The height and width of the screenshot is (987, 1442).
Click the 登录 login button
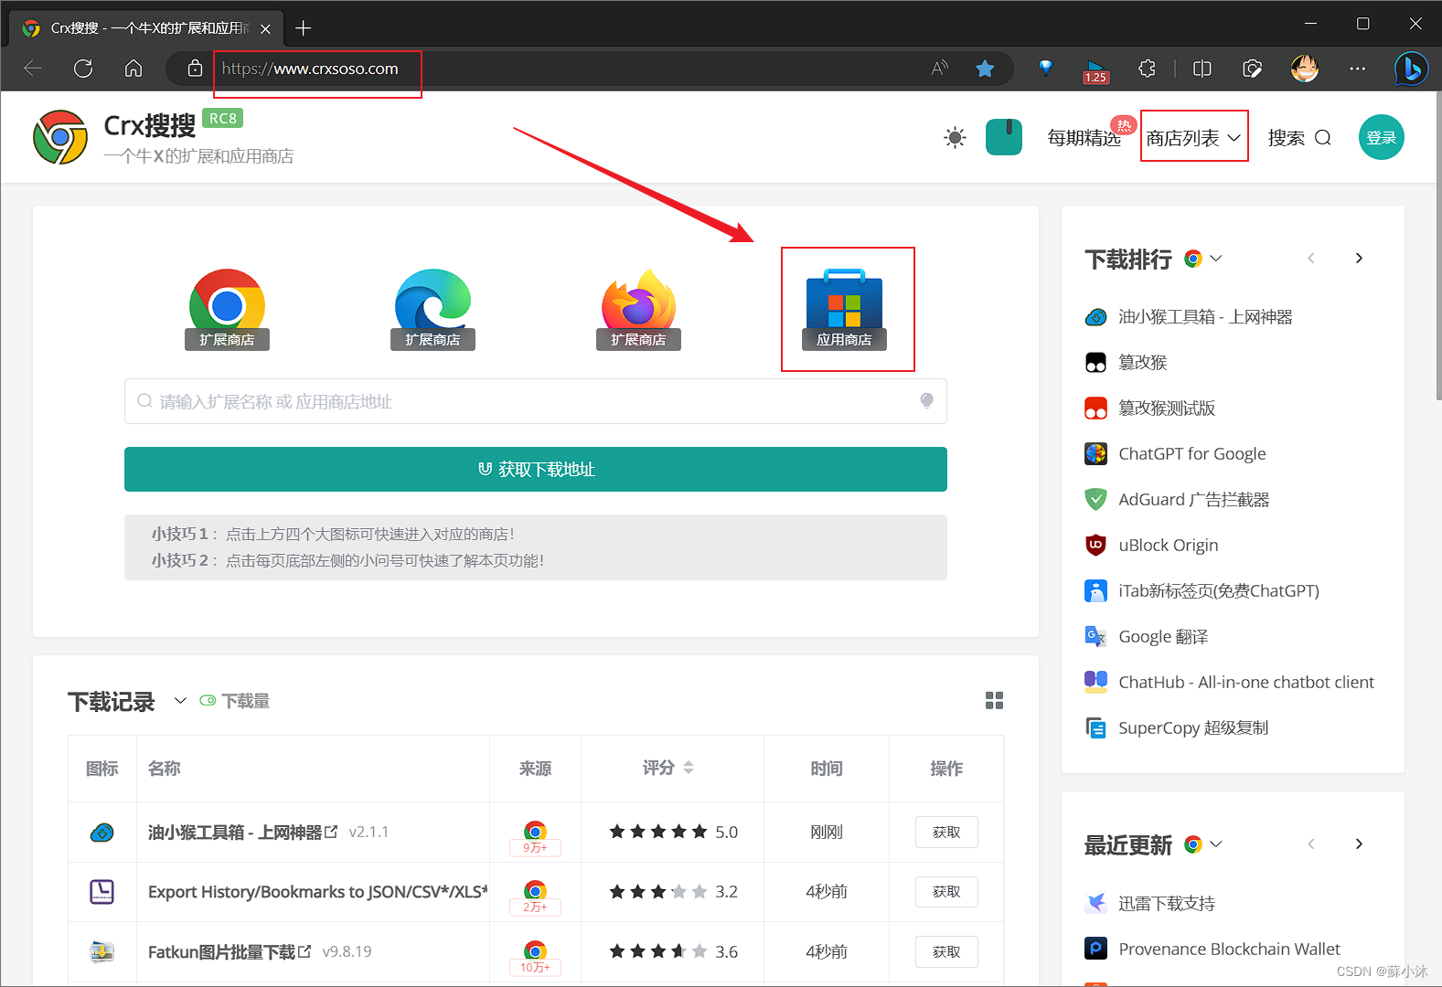(1381, 137)
